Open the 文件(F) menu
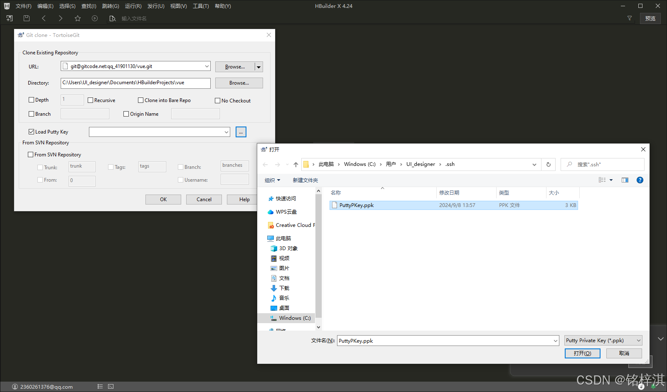The height and width of the screenshot is (392, 667). (x=24, y=6)
